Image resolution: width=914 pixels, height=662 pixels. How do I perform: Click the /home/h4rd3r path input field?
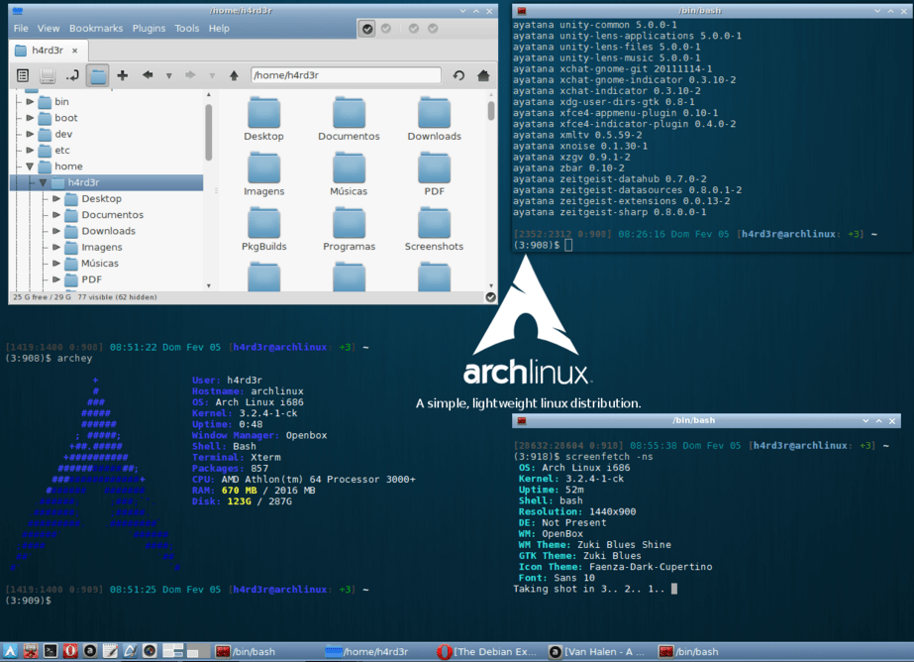click(345, 75)
